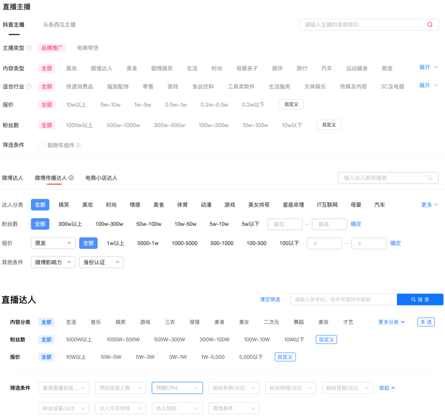Click the magnifier icon in 达人昵称 search box
Viewport: 445px width, 419px height.
pyautogui.click(x=429, y=178)
